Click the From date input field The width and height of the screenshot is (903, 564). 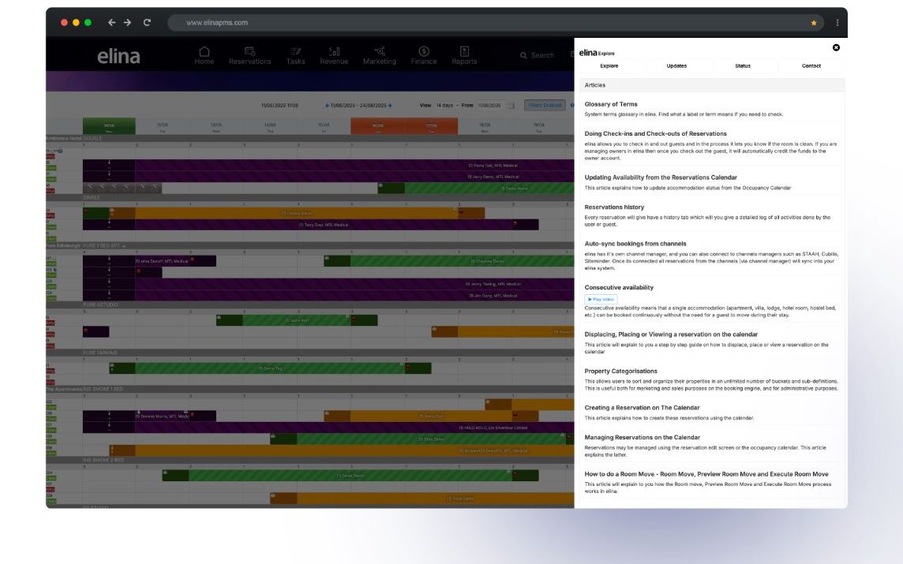click(x=490, y=106)
